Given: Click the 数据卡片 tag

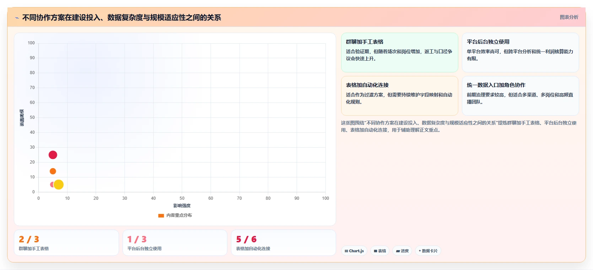Looking at the screenshot, I should pos(428,251).
